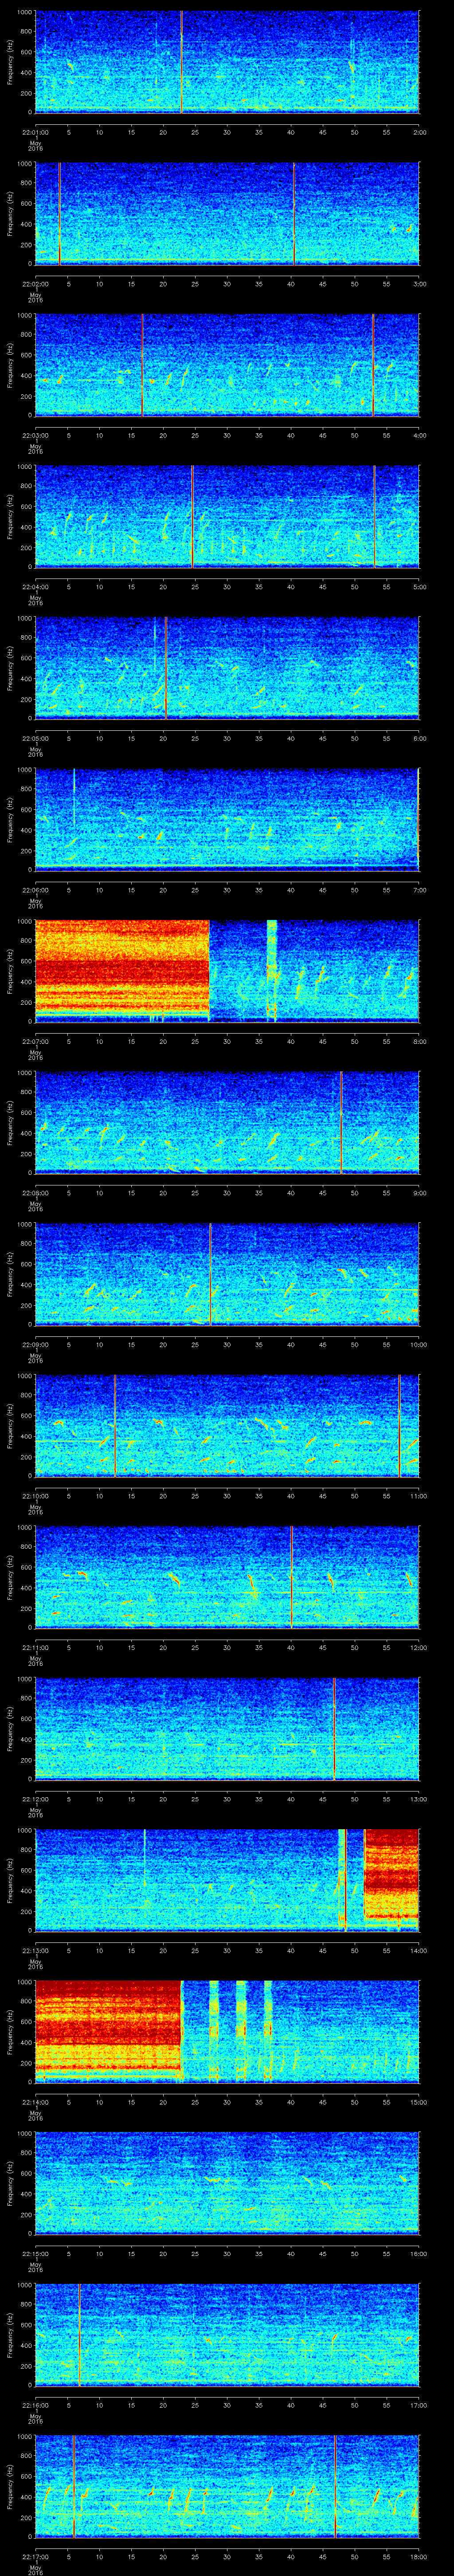Click the red noise burst in the 22:14:00 spectrogram
Viewport: 454px width, 2576px height.
coord(108,2030)
